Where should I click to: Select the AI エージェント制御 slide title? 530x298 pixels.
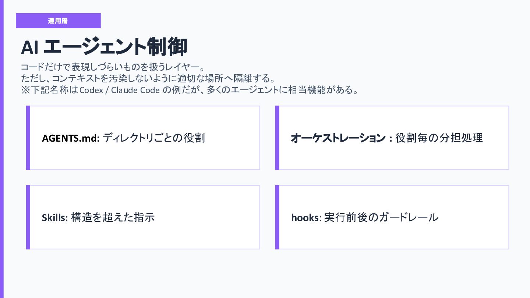104,47
